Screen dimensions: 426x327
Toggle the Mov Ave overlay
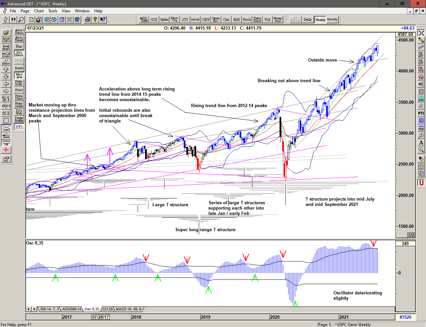[x=19, y=76]
